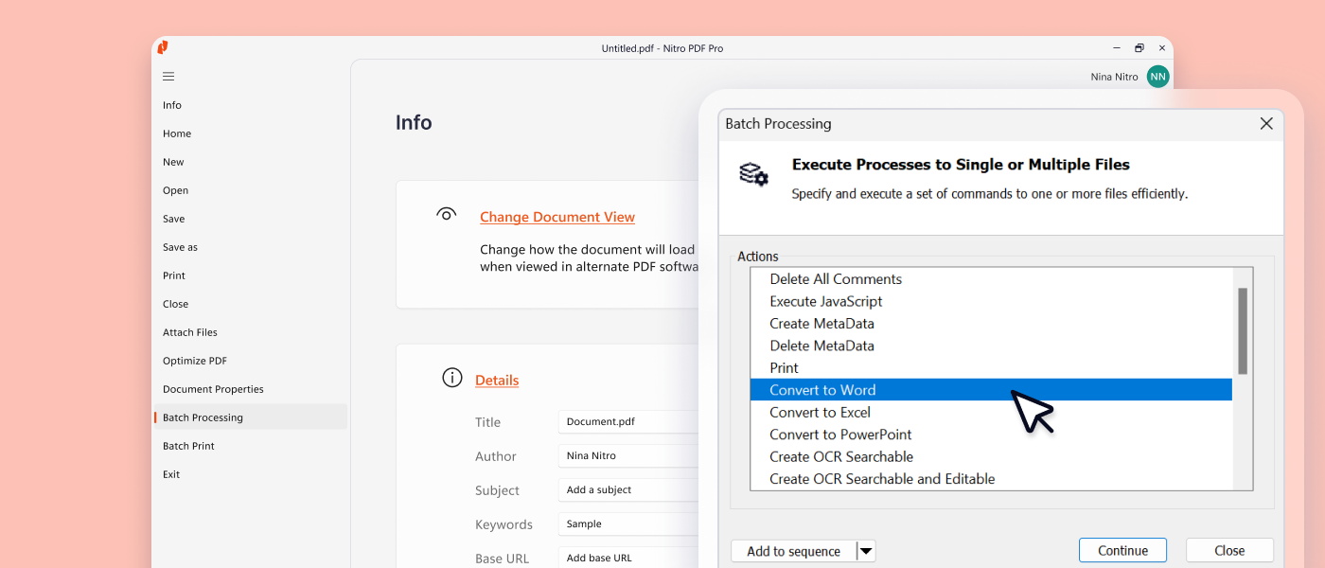Click the Nina Nitro user name
1325x568 pixels.
1114,77
